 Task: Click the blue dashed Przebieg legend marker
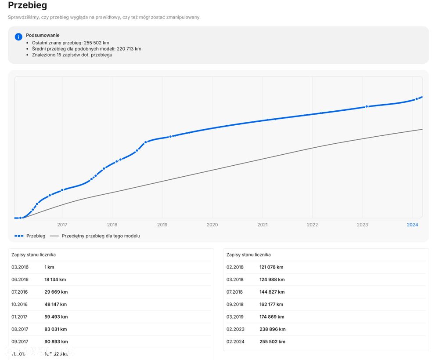pos(18,236)
